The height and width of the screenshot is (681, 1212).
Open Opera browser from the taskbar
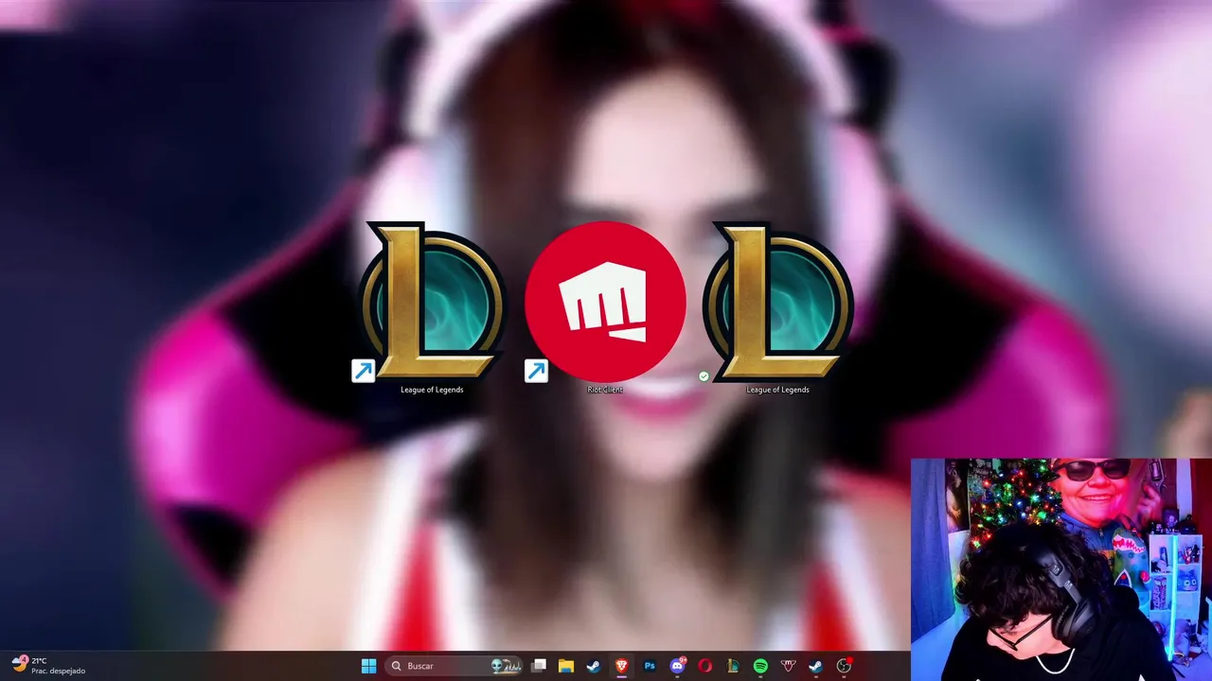704,666
